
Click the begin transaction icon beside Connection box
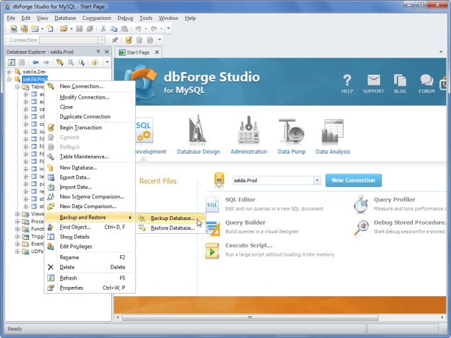tap(129, 40)
